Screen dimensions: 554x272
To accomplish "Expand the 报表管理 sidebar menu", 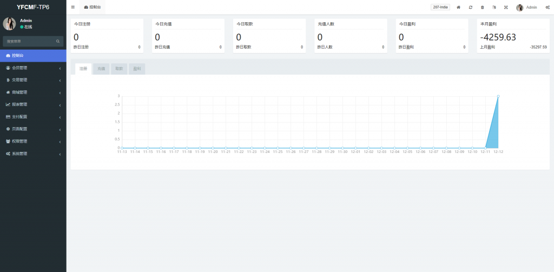I will [33, 104].
